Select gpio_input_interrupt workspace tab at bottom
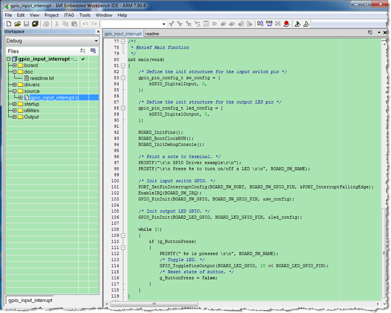Image resolution: width=391 pixels, height=313 pixels. (30, 300)
